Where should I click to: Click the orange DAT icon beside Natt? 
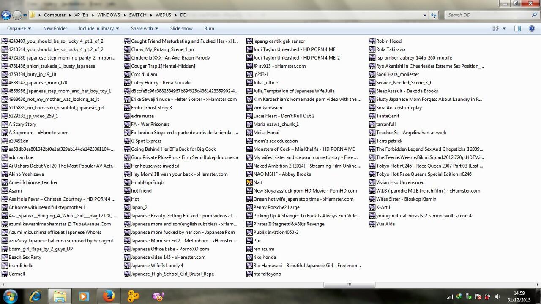249,182
